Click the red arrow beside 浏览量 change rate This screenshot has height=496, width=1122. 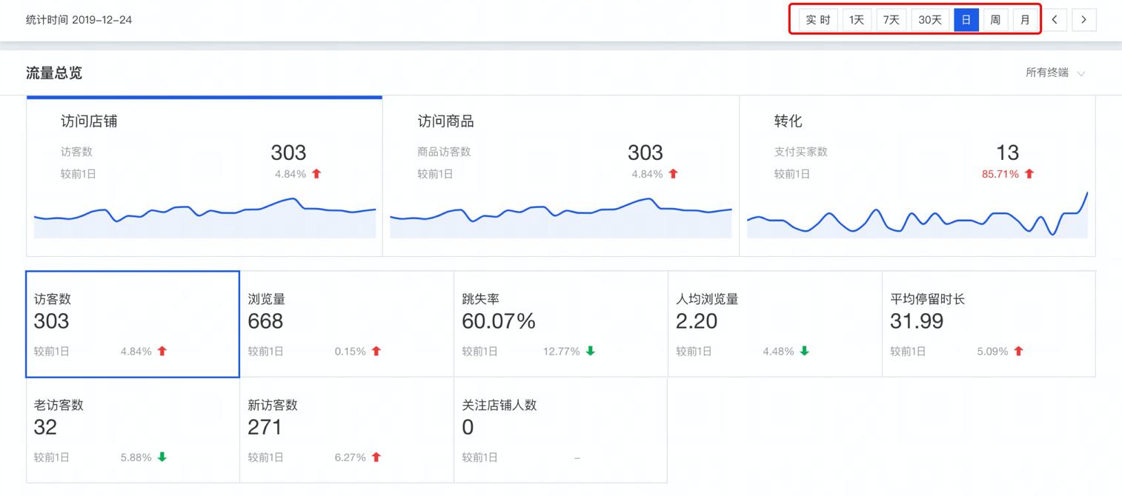(378, 352)
